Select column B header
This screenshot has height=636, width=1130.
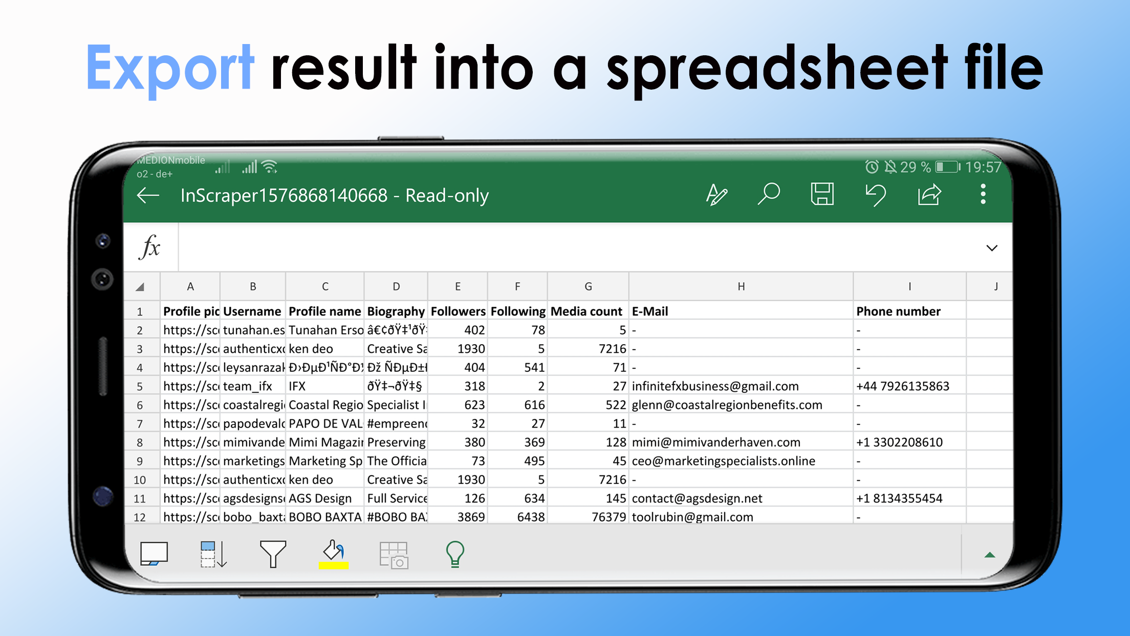253,286
